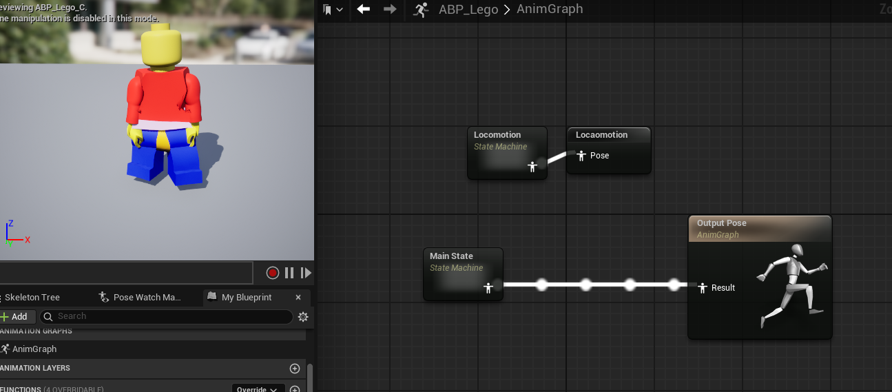Click the My Blueprint tab book icon
This screenshot has height=392, width=892.
pyautogui.click(x=212, y=298)
